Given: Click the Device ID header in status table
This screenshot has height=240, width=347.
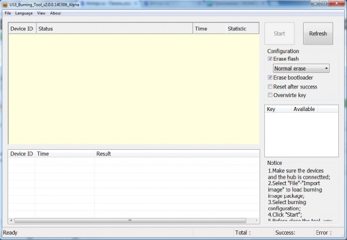Looking at the screenshot, I should [22, 29].
